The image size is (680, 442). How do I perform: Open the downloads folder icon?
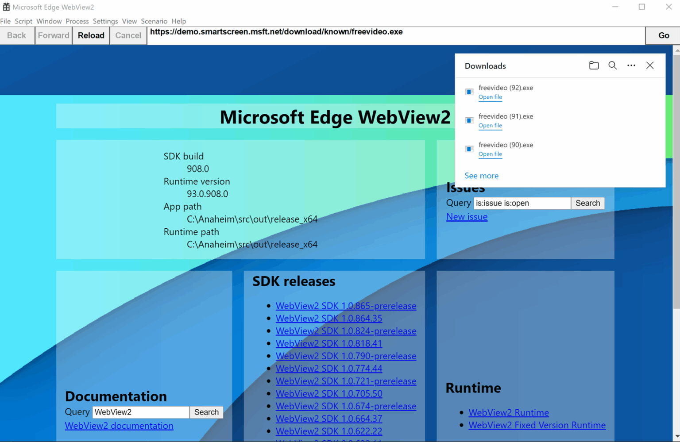pos(594,65)
